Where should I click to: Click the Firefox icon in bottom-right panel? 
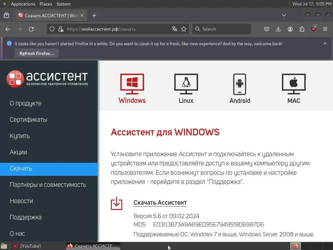click(296, 246)
